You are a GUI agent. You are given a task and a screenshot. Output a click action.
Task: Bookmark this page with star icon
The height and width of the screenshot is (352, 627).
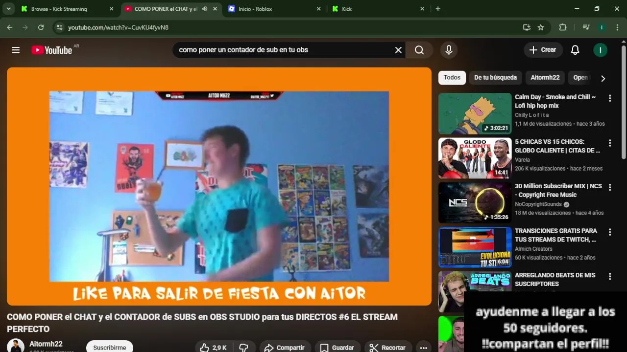pos(541,27)
